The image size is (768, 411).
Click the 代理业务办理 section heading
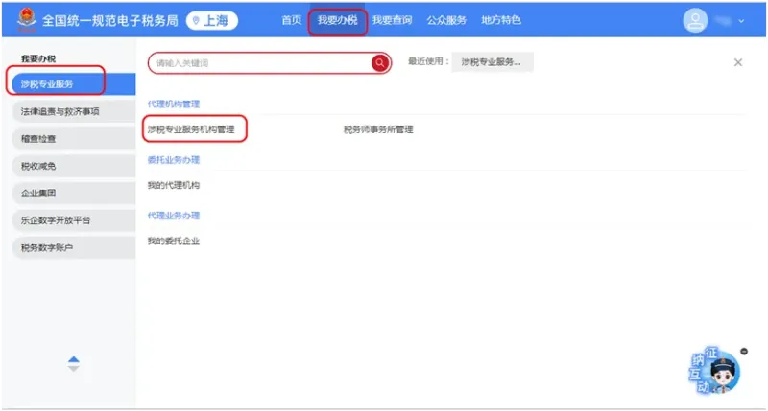coord(174,216)
